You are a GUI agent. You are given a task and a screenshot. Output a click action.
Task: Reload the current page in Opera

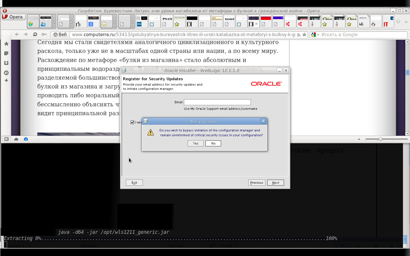tap(35, 34)
